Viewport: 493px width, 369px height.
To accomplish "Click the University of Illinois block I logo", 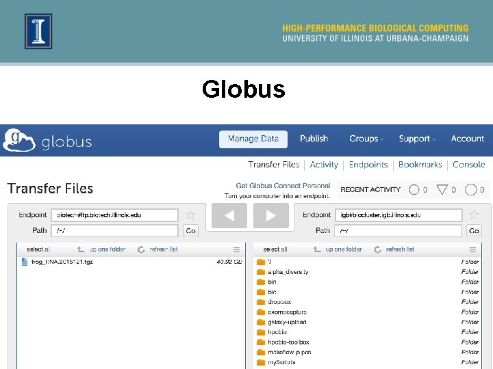I will [x=38, y=31].
